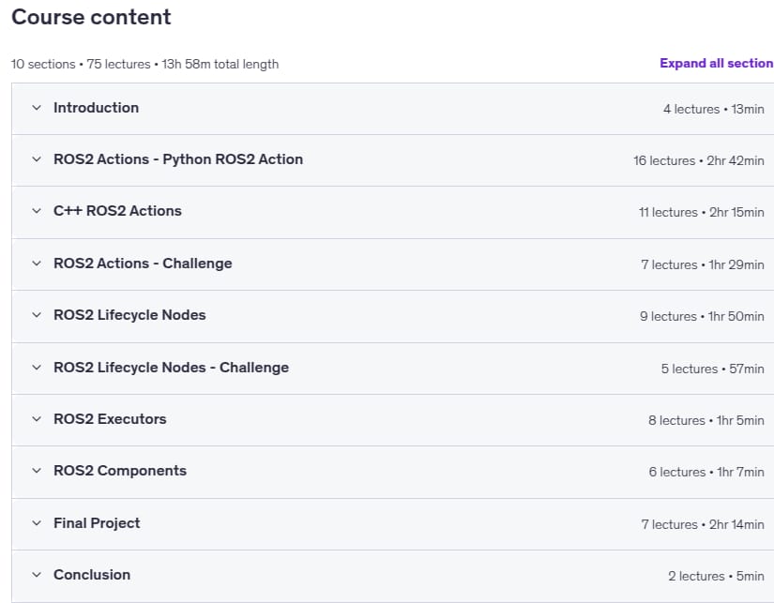
Task: Click '11 lectures • 2hr 15min' duration text
Action: pyautogui.click(x=701, y=212)
